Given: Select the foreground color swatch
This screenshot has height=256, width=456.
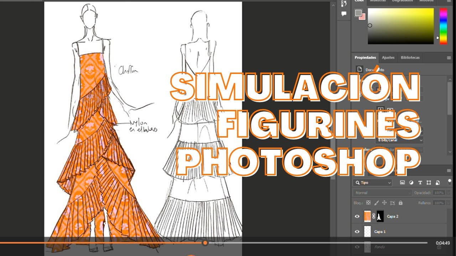Looking at the screenshot, I should coord(358,13).
